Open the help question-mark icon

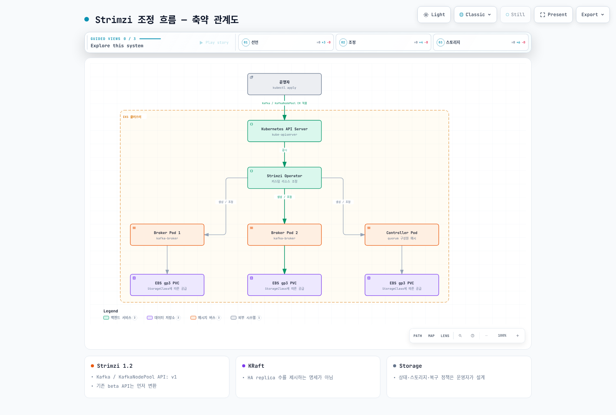[472, 336]
